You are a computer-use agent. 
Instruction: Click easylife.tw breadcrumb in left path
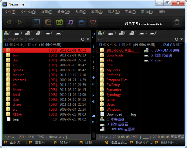15,39
